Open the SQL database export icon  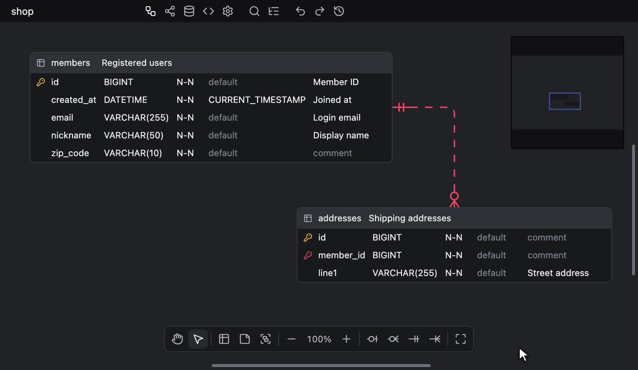189,11
